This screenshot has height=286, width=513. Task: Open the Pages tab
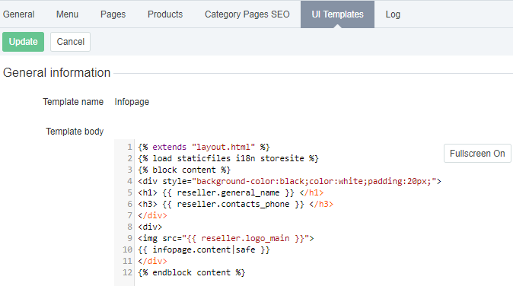point(113,14)
